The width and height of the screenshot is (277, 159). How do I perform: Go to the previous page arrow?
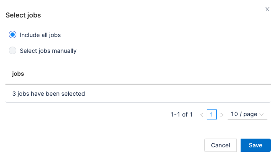(x=202, y=115)
